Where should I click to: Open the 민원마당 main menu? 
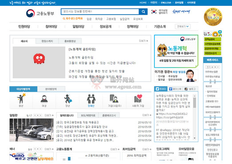tap(24, 27)
